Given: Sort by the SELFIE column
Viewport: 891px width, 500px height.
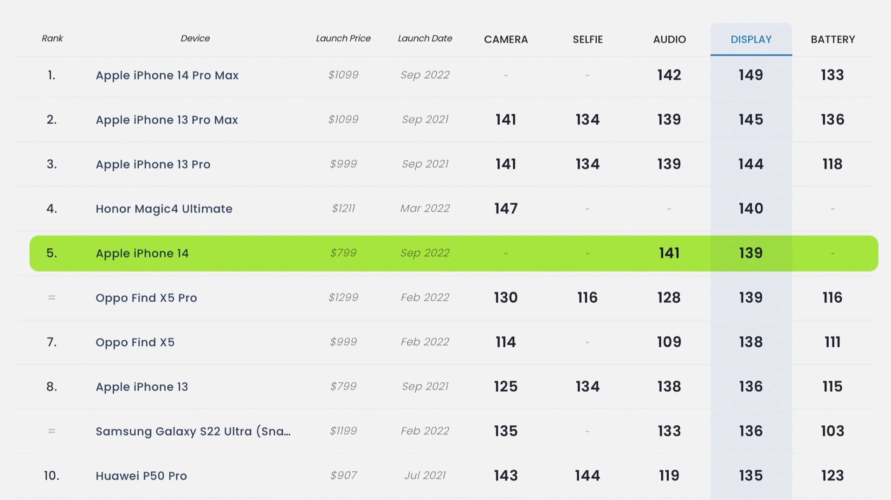Looking at the screenshot, I should (588, 39).
